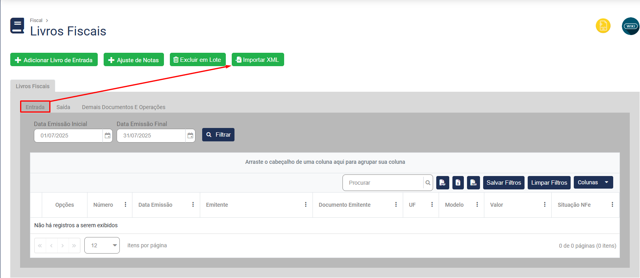Open UF column menu
Screen dimensions: 640x278
[x=432, y=204]
